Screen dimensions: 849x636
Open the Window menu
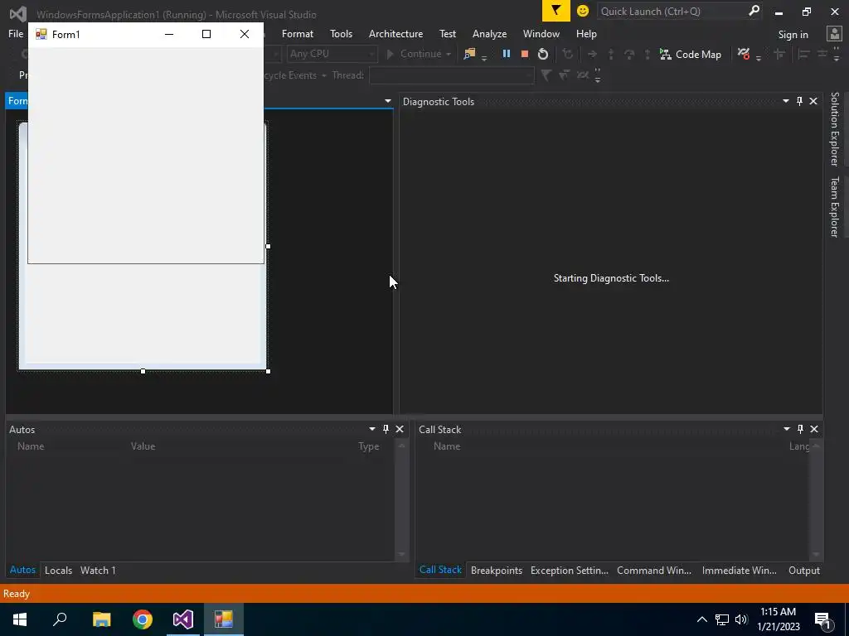coord(541,33)
